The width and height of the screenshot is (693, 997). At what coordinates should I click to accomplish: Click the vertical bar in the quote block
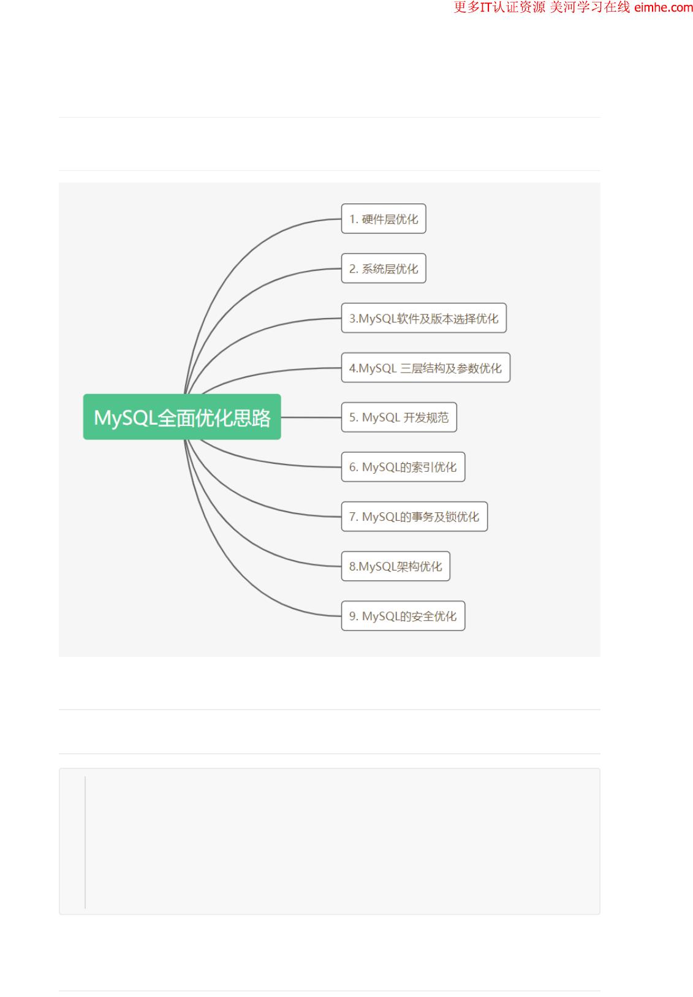coord(85,842)
